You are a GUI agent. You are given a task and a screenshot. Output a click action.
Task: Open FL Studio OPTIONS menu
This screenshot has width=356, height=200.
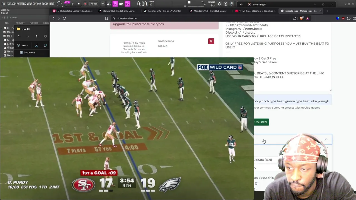37,4
